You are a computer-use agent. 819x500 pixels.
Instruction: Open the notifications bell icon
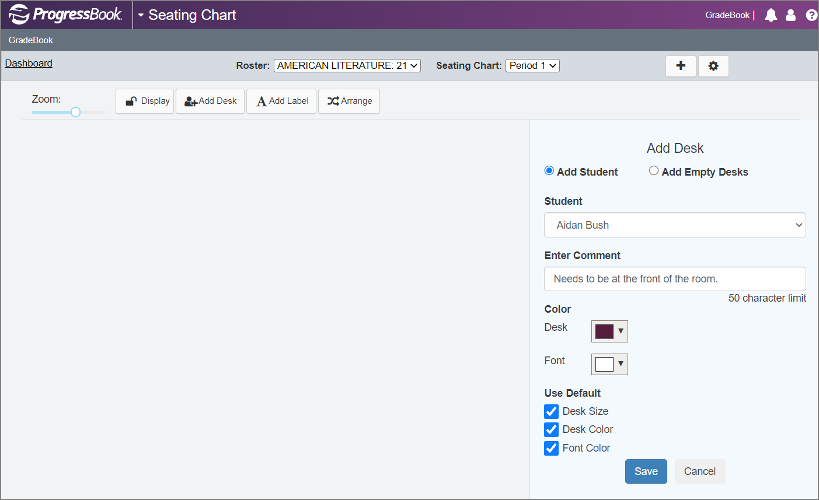(771, 15)
